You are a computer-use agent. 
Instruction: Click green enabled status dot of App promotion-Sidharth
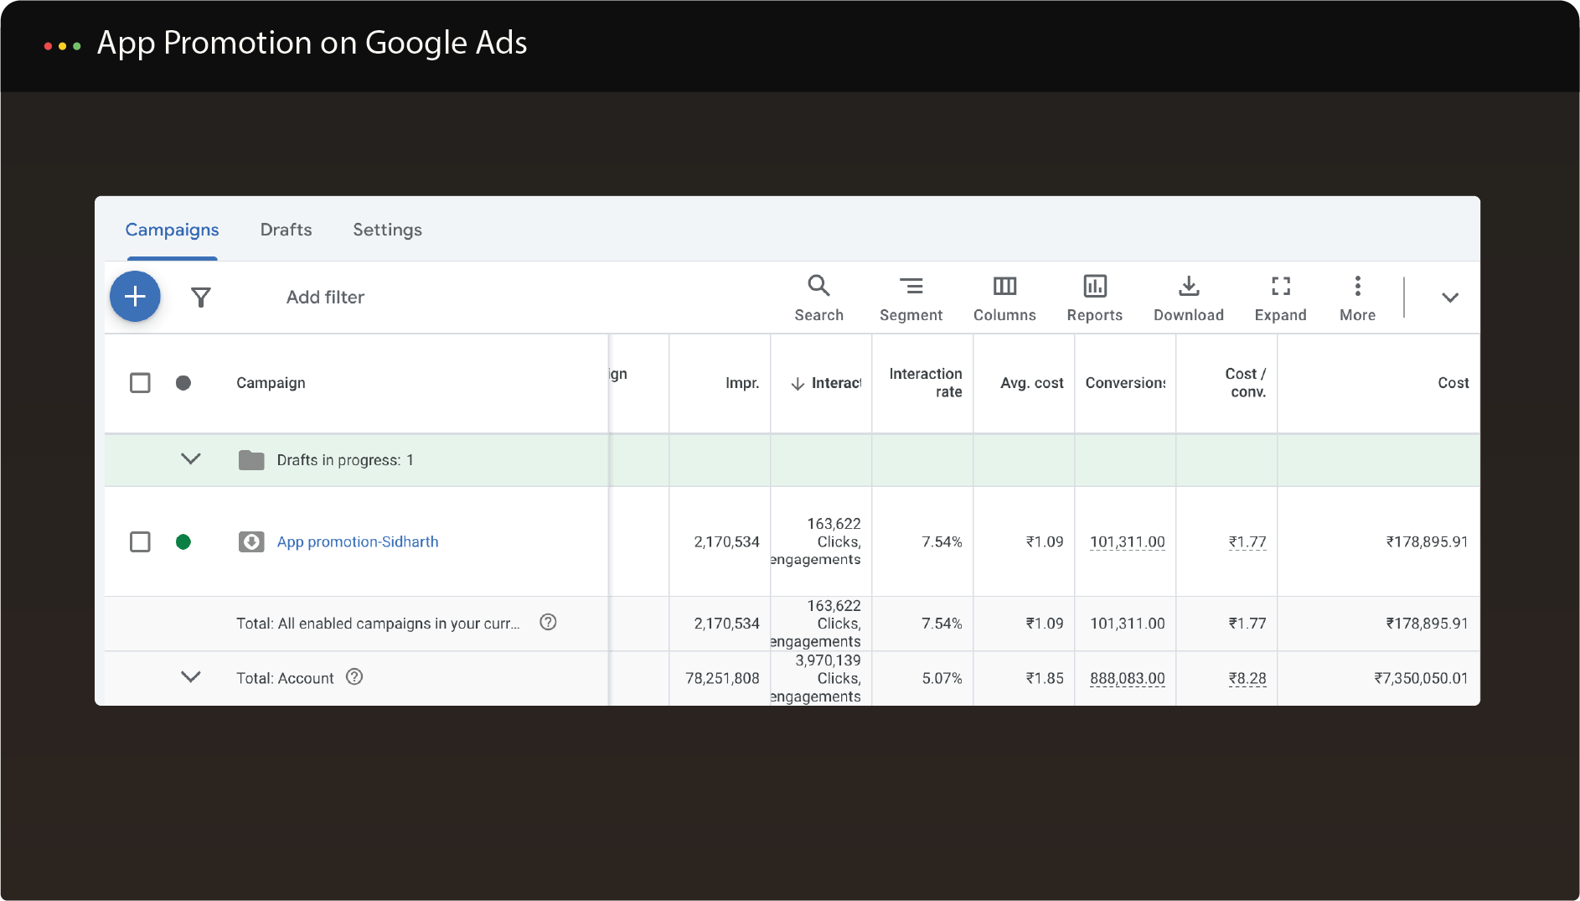point(183,542)
